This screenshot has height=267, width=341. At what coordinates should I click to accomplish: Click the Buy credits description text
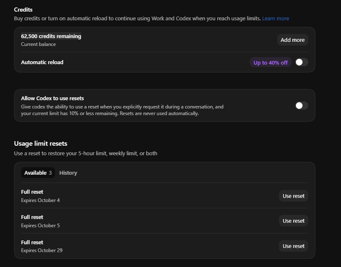coord(137,19)
